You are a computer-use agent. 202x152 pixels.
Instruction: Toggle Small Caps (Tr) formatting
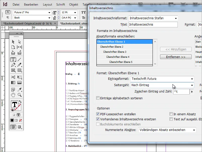click(x=84, y=18)
